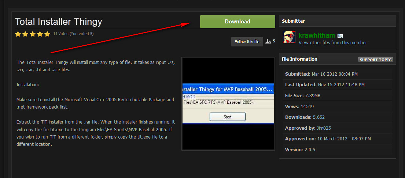The width and height of the screenshot is (405, 178).
Task: Click the green Download button
Action: coord(238,22)
